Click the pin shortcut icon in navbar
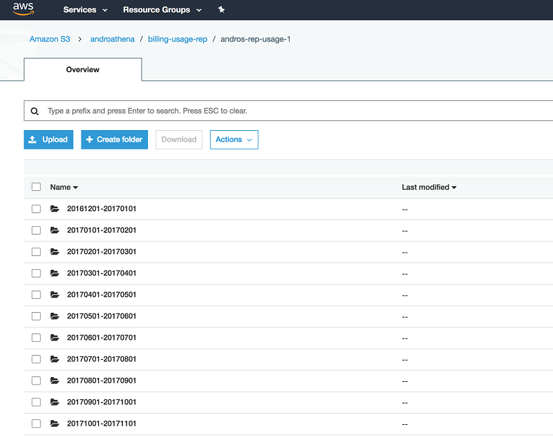This screenshot has width=553, height=438. coord(221,10)
